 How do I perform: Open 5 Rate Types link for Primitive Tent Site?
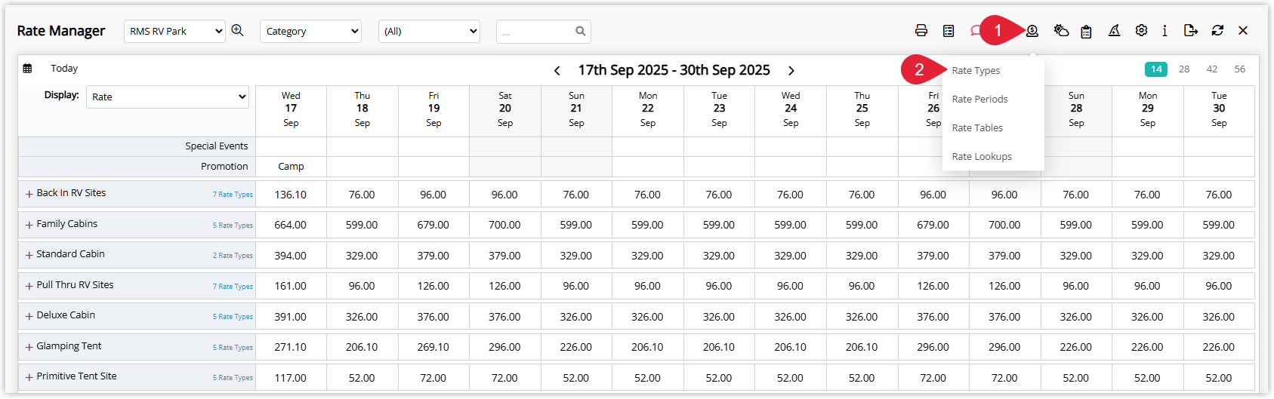[233, 378]
